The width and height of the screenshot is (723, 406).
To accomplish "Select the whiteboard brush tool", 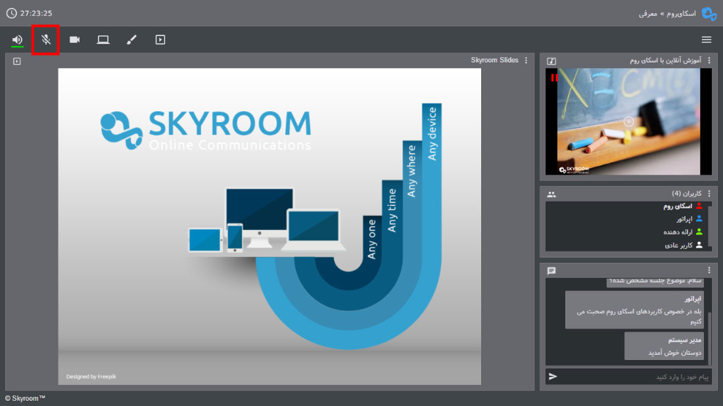I will (x=131, y=39).
